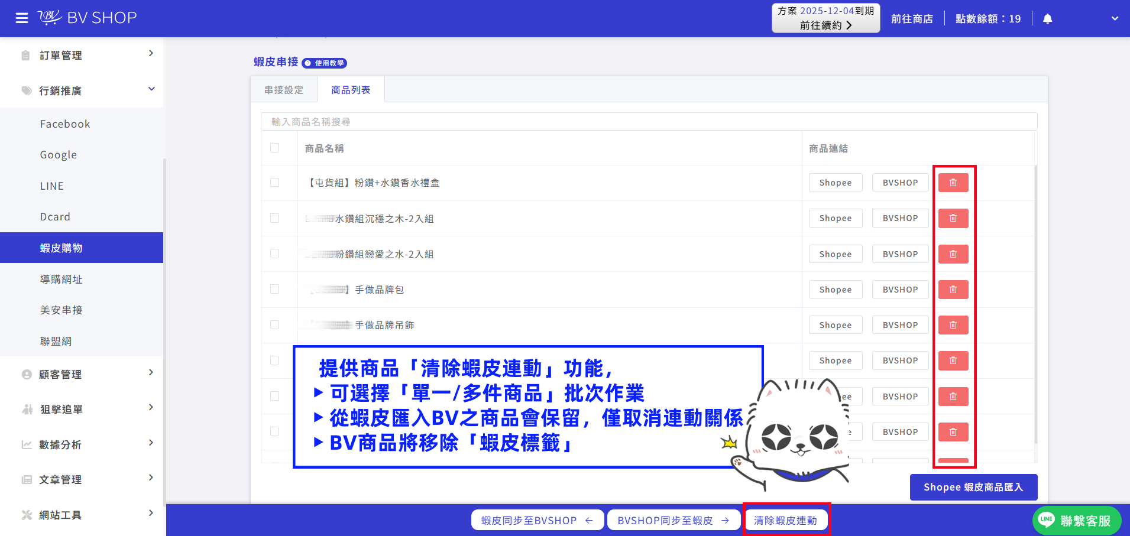Select the 水鑽組沉穩之木-2入組 checkbox
The image size is (1130, 536).
tap(274, 218)
